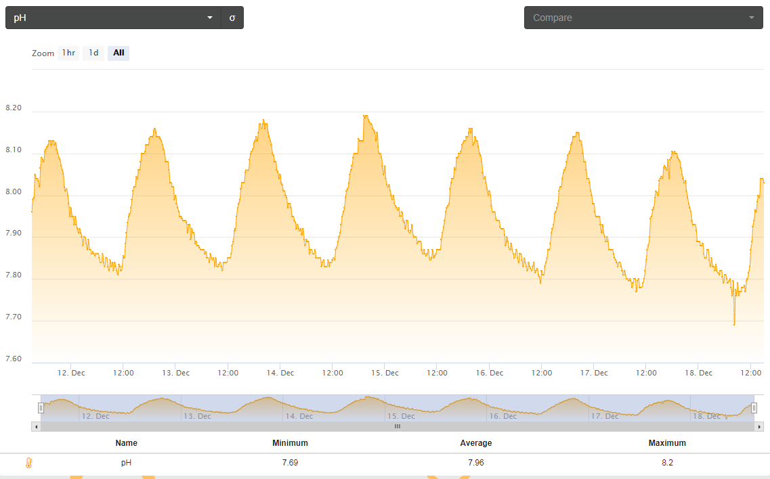The width and height of the screenshot is (770, 479).
Task: Set zoom range to 1d
Action: [93, 53]
